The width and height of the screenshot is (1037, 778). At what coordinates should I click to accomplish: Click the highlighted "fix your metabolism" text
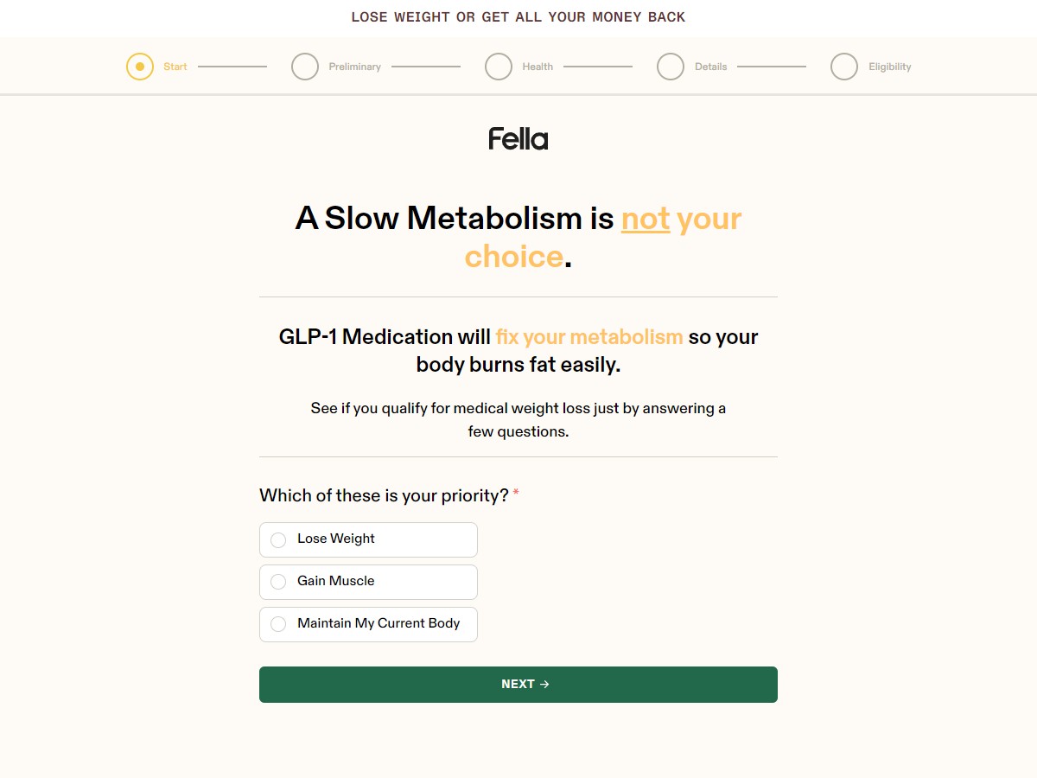(589, 337)
